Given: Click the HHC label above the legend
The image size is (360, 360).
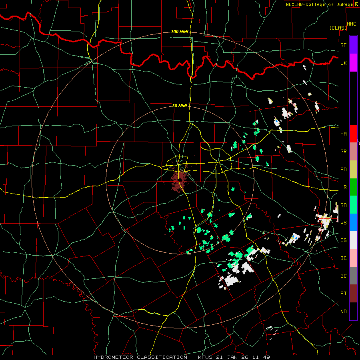Looking at the screenshot, I should point(352,24).
